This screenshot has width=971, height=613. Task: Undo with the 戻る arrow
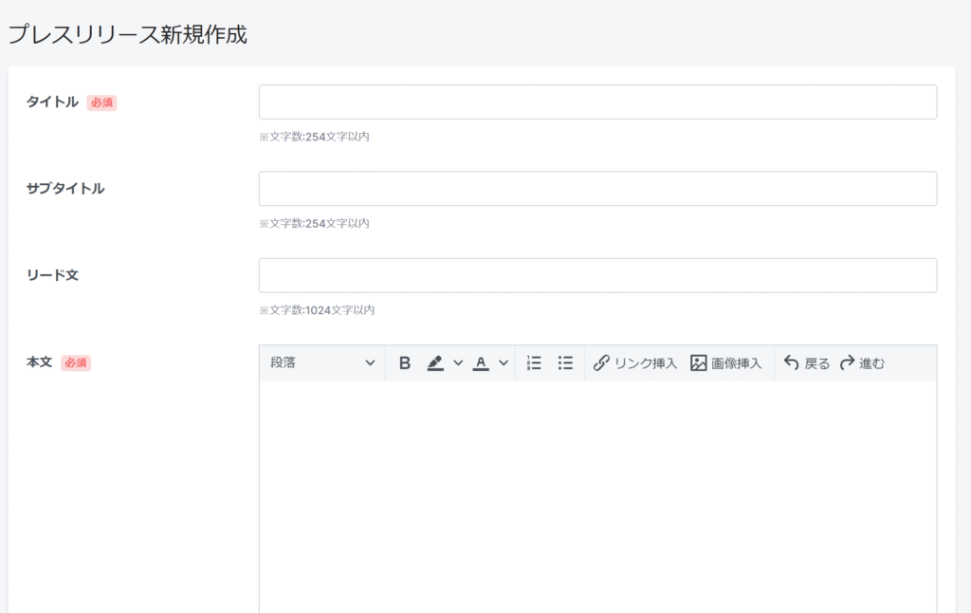point(792,363)
